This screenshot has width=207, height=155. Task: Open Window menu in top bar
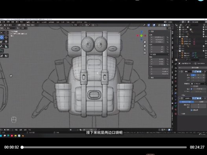tap(17, 22)
